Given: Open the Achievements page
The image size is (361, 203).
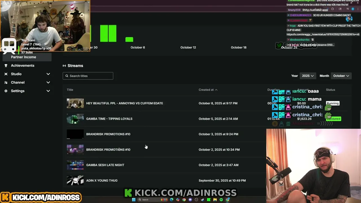Looking at the screenshot, I should pyautogui.click(x=23, y=65).
